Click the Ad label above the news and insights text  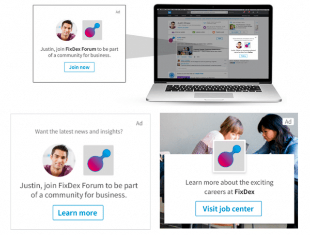[139, 123]
